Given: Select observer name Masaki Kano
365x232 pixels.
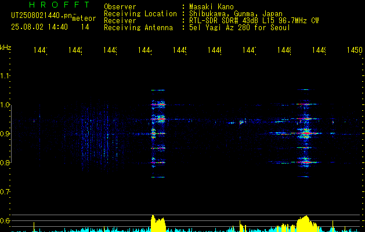Looking at the screenshot, I should click(x=211, y=7).
